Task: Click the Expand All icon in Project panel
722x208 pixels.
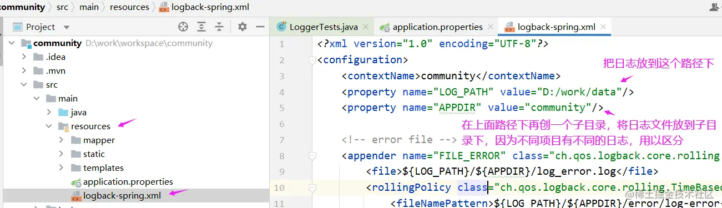Action: 201,27
